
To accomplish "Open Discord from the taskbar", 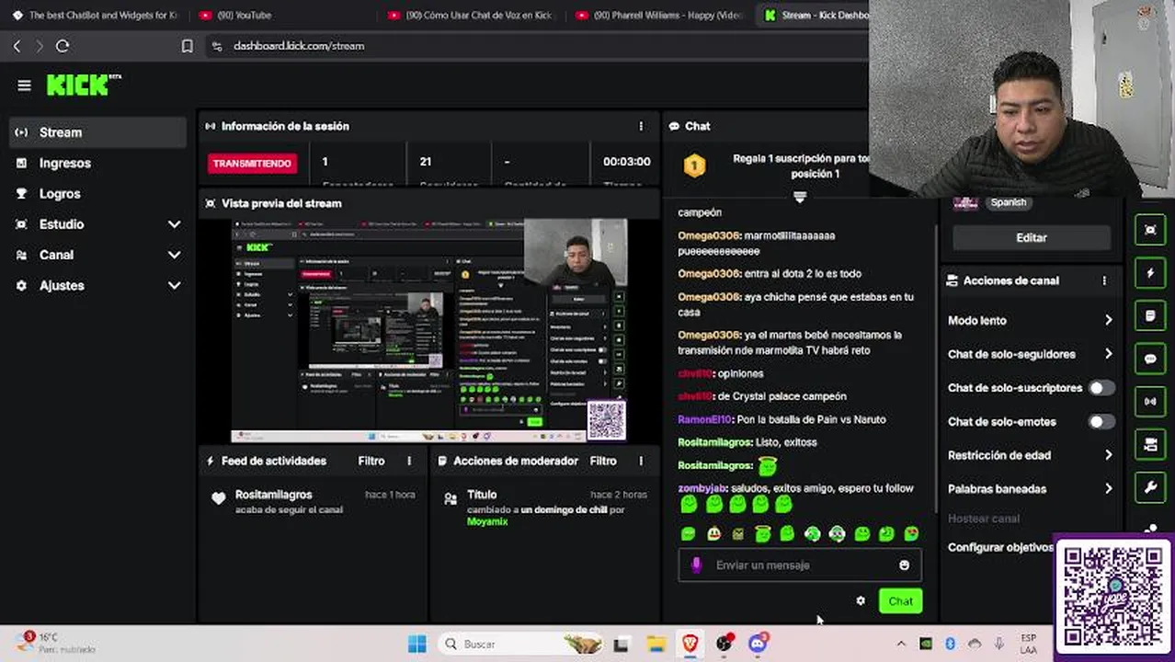I will (758, 644).
